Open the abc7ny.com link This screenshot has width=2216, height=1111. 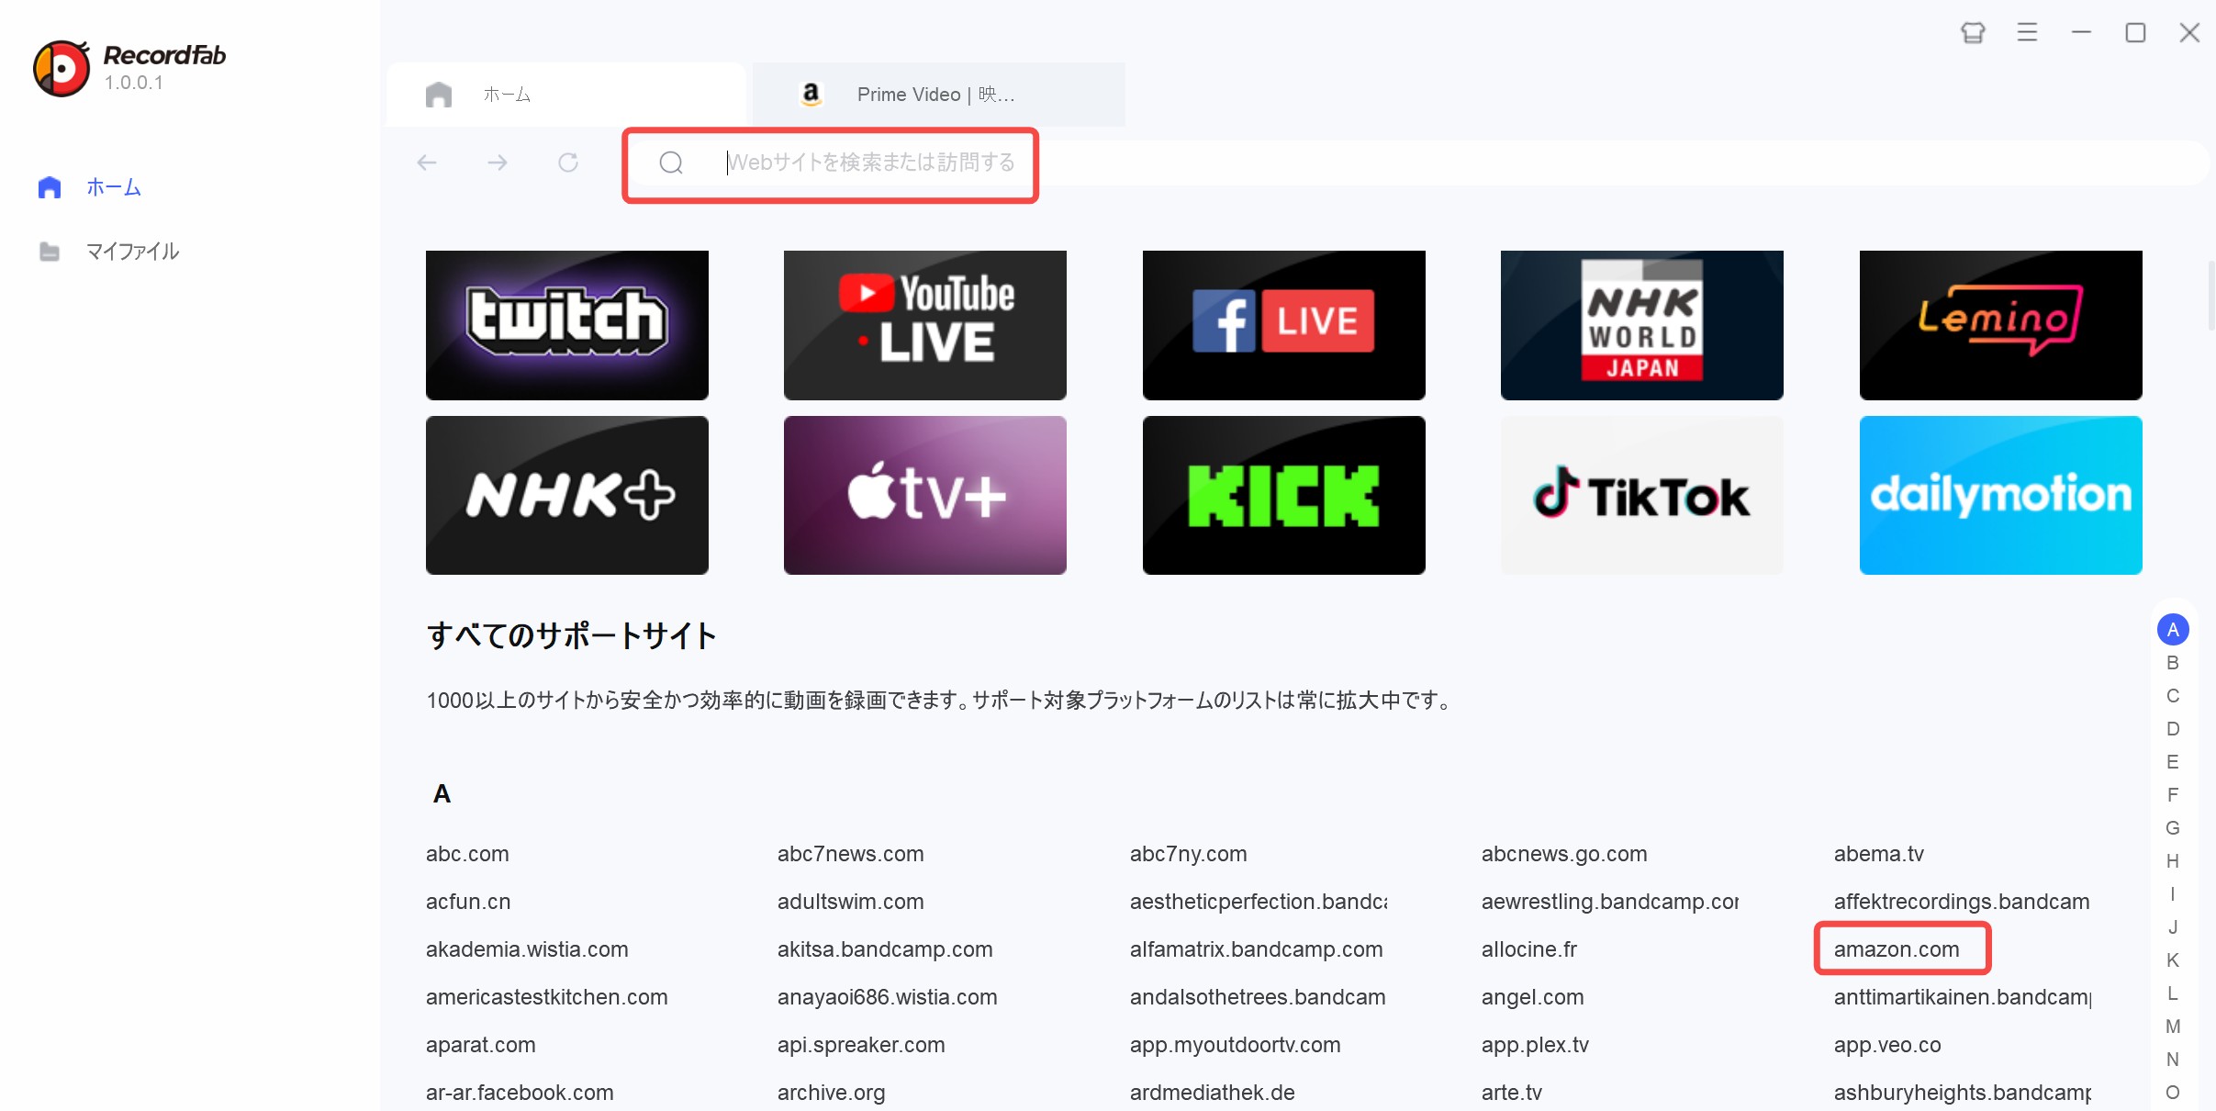[1188, 854]
